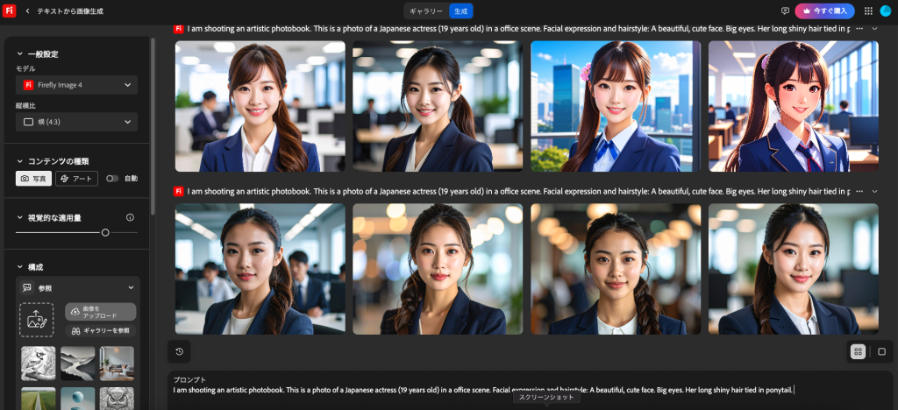
Task: Open the user profile avatar
Action: pyautogui.click(x=886, y=11)
